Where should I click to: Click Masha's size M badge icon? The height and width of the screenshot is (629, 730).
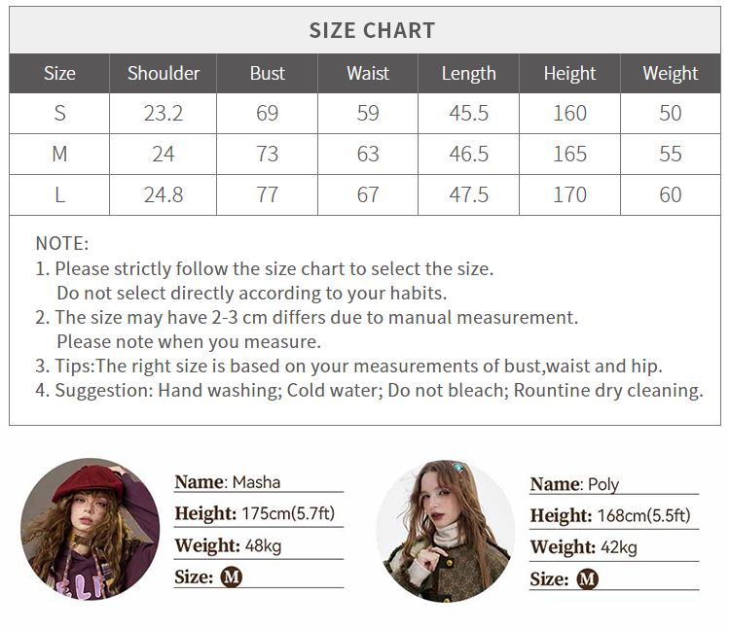click(x=232, y=577)
